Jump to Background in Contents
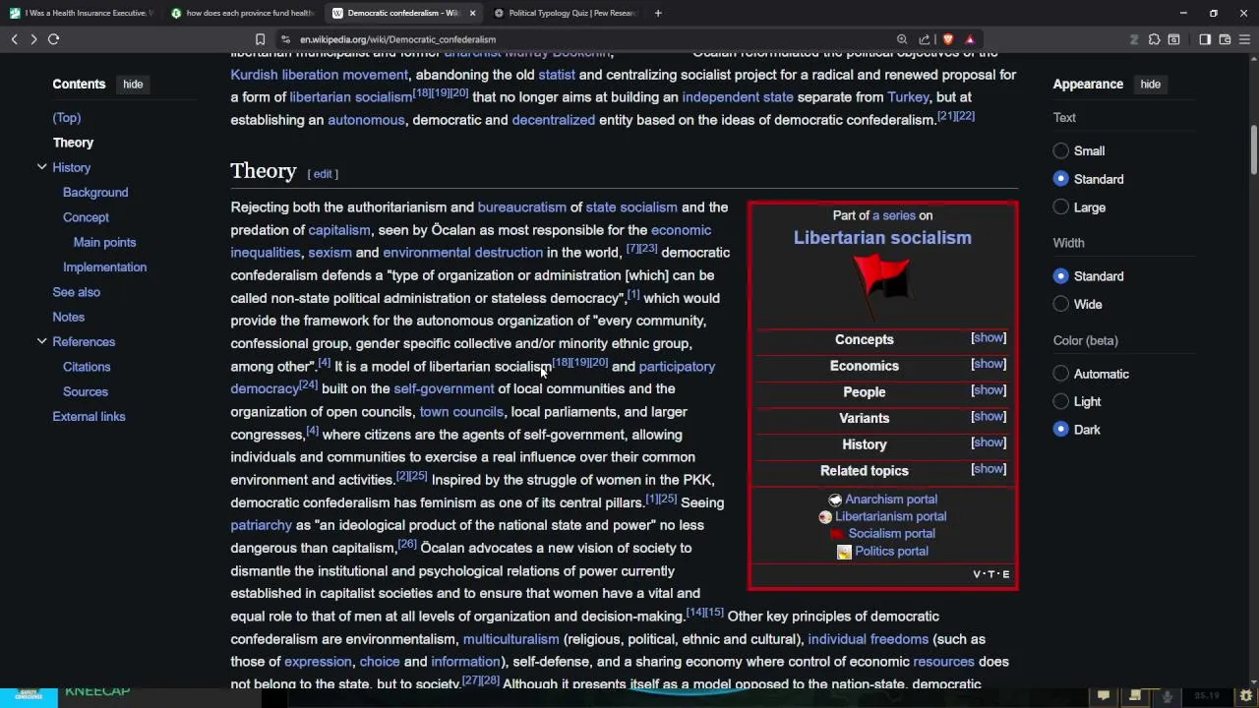This screenshot has width=1259, height=708. pos(95,193)
